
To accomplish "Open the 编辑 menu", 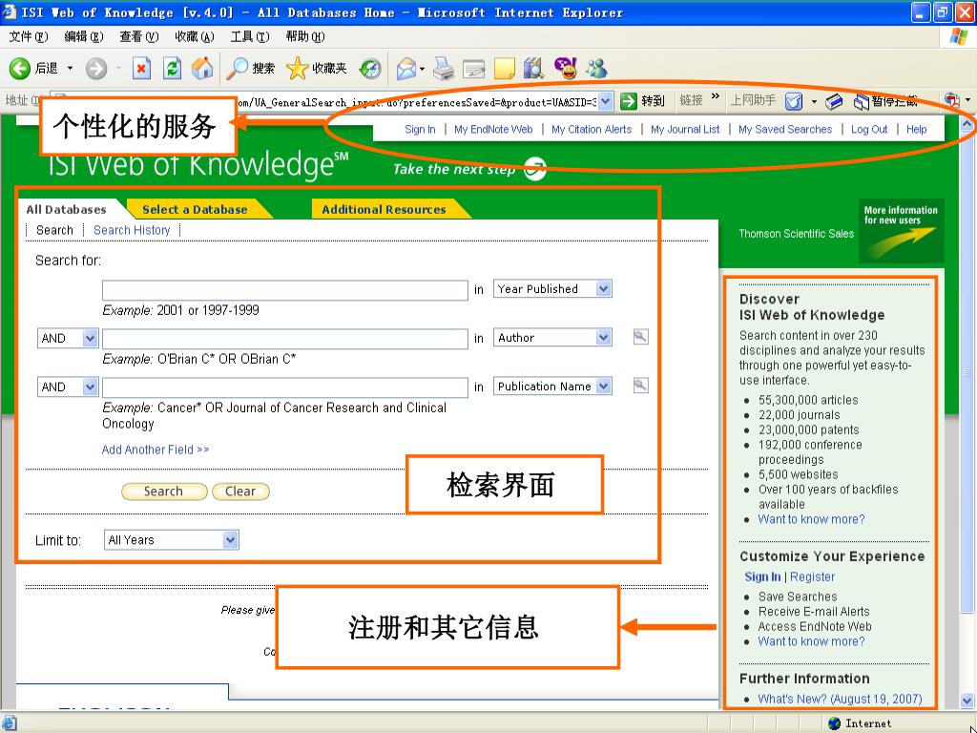I will tap(84, 37).
